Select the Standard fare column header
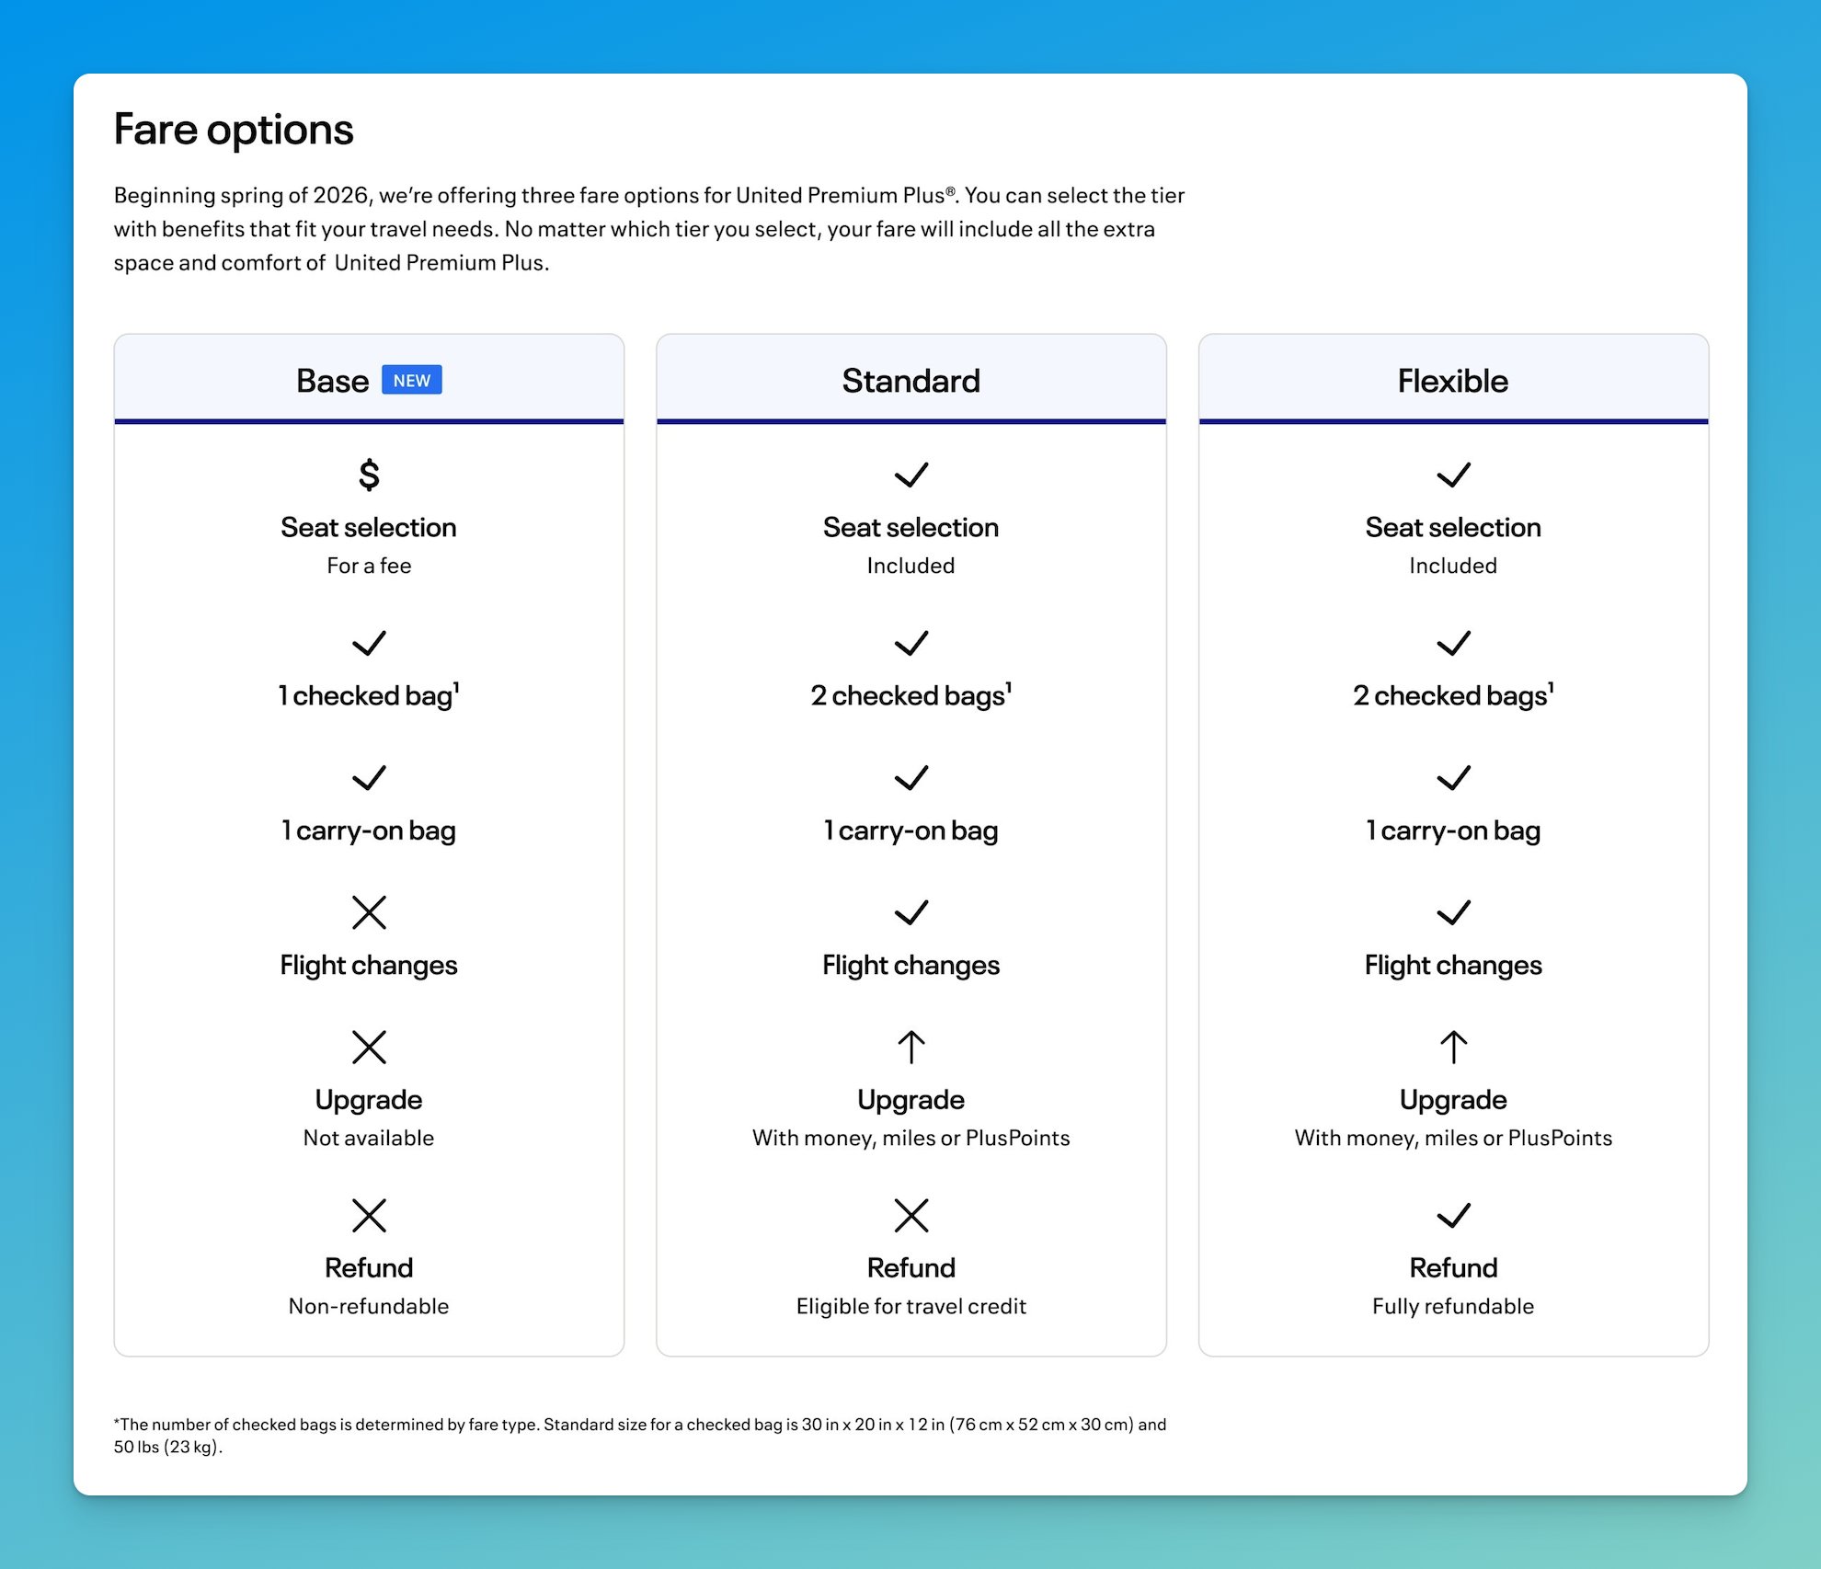 coord(910,381)
